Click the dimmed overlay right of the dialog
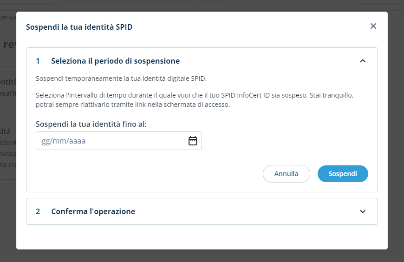This screenshot has width=404, height=262. [x=396, y=139]
